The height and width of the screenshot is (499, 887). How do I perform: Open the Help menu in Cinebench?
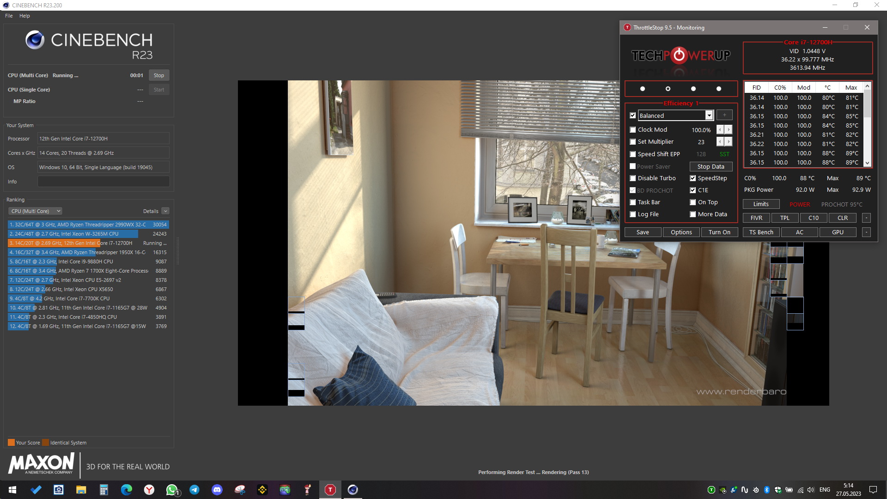coord(24,16)
